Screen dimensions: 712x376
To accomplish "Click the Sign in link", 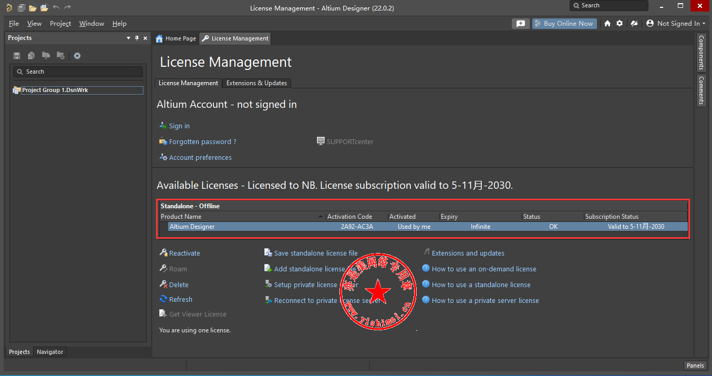I will (179, 126).
